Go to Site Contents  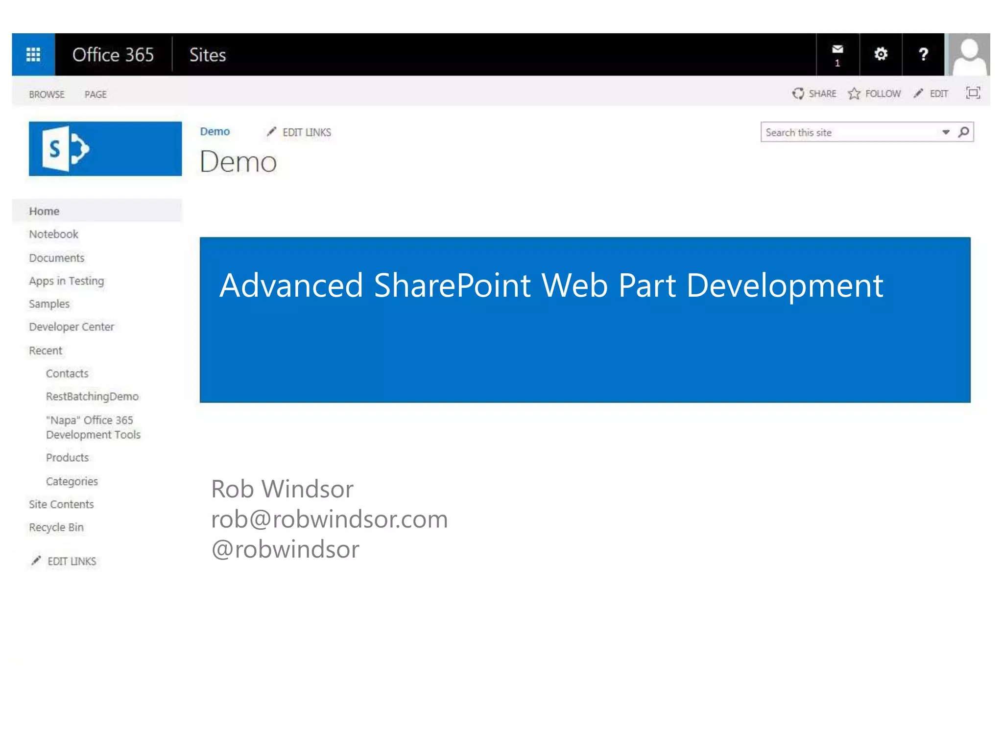pyautogui.click(x=61, y=504)
